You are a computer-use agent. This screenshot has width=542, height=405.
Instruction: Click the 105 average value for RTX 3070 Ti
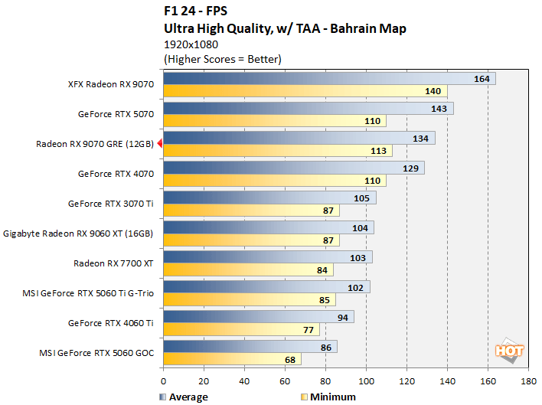[x=361, y=198]
